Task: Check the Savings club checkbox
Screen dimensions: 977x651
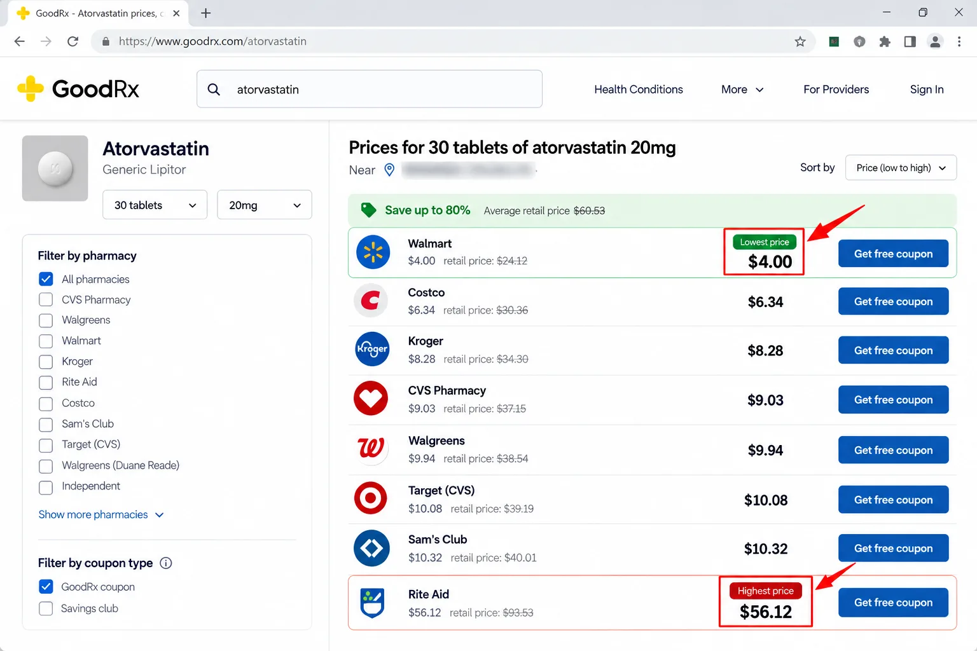Action: 46,608
